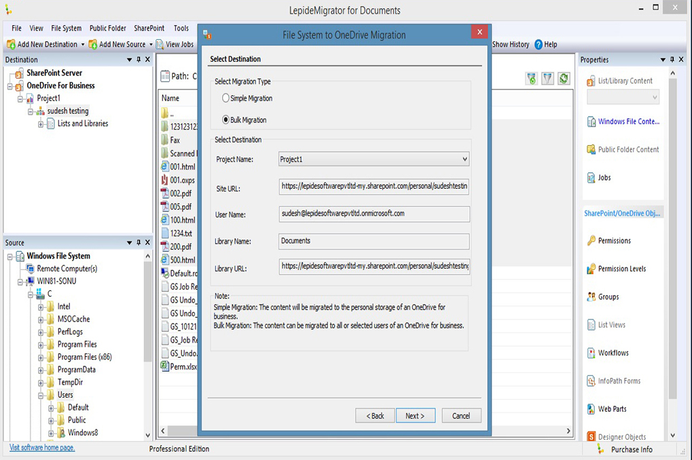Click the filter funnel icon
The height and width of the screenshot is (460, 692).
tap(547, 78)
